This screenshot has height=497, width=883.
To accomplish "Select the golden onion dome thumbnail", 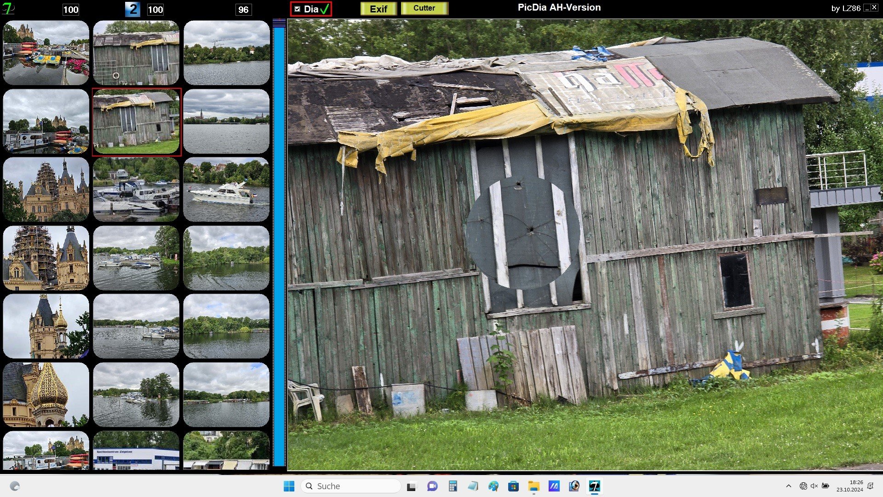I will point(46,394).
